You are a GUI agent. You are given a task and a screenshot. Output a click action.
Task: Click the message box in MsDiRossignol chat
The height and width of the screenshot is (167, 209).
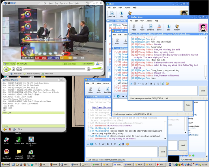122,152
